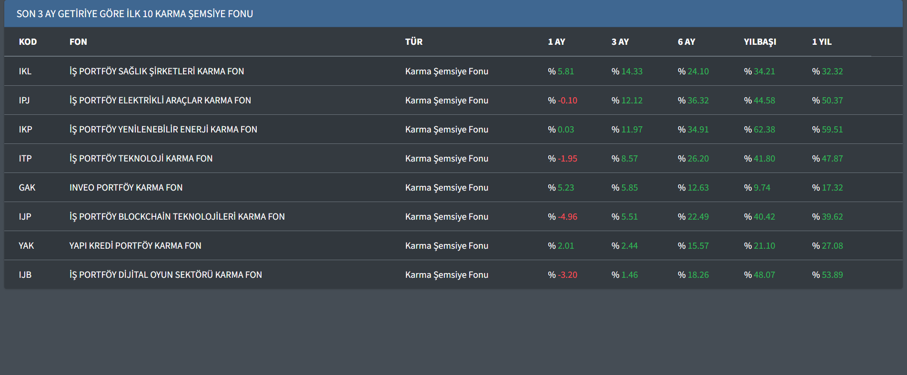The image size is (907, 375).
Task: Click the IJB fund code
Action: pyautogui.click(x=25, y=275)
